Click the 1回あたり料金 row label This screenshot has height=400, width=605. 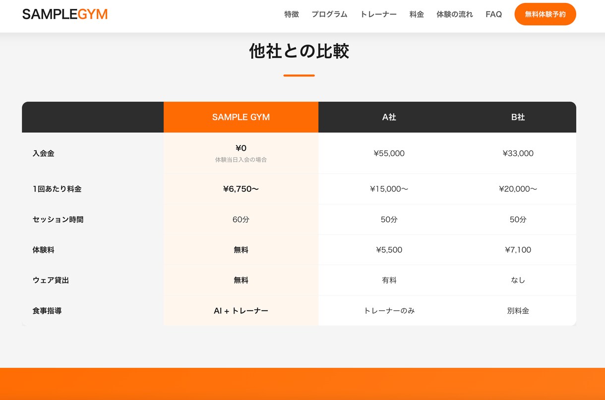click(x=57, y=189)
